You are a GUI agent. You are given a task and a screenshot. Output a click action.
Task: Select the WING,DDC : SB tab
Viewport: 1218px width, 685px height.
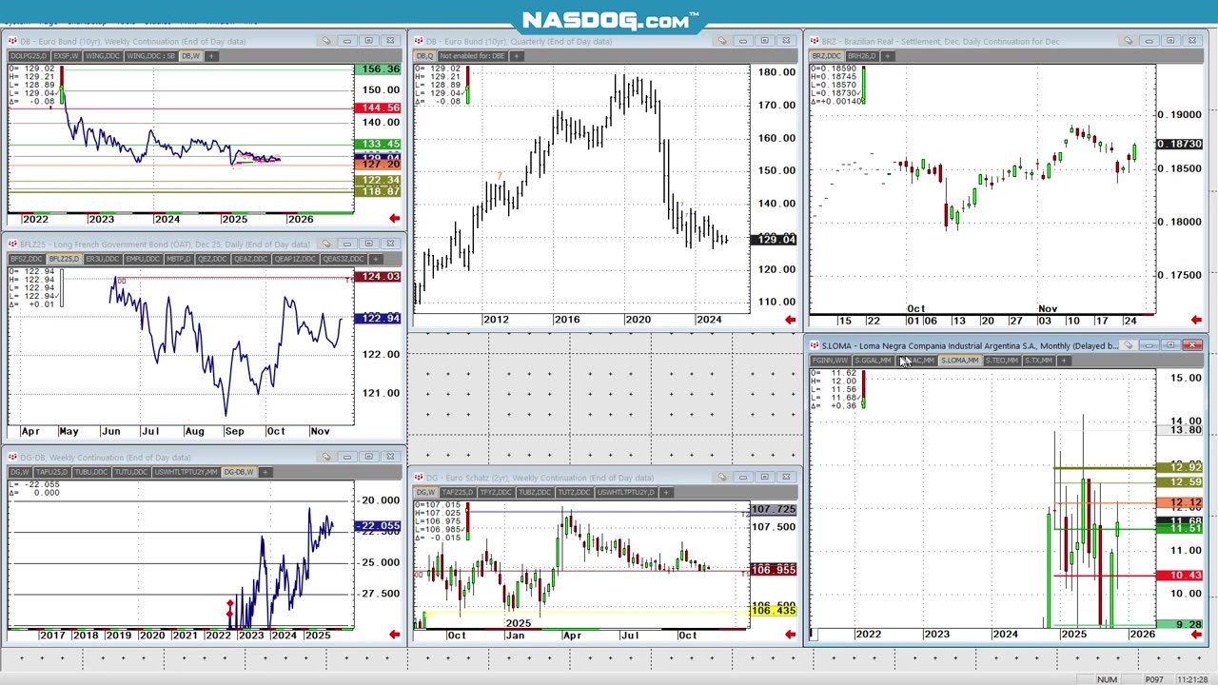[151, 56]
